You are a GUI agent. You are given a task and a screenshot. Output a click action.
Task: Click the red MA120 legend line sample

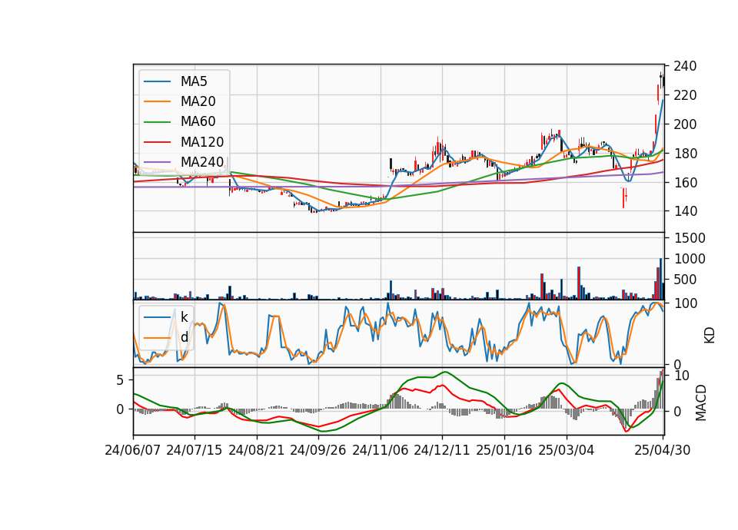157,143
